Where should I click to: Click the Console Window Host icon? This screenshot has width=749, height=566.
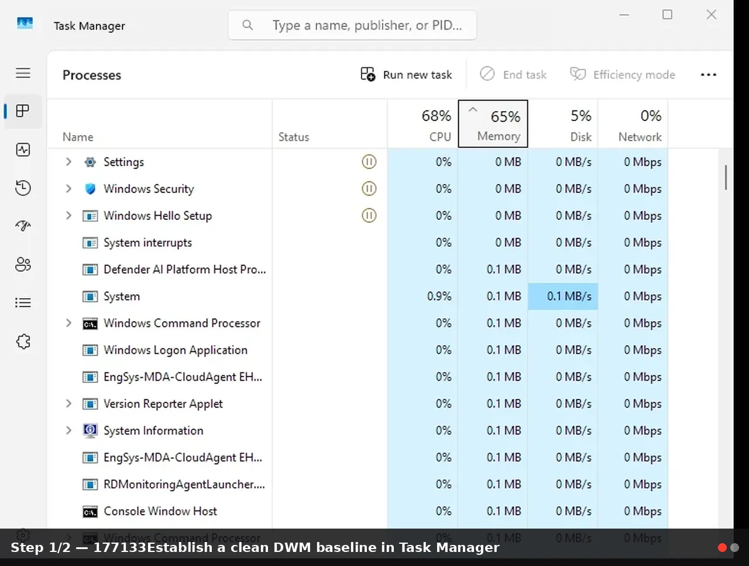pyautogui.click(x=90, y=512)
